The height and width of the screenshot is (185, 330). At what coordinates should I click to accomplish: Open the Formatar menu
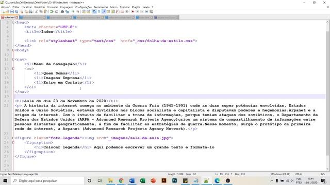(53, 7)
